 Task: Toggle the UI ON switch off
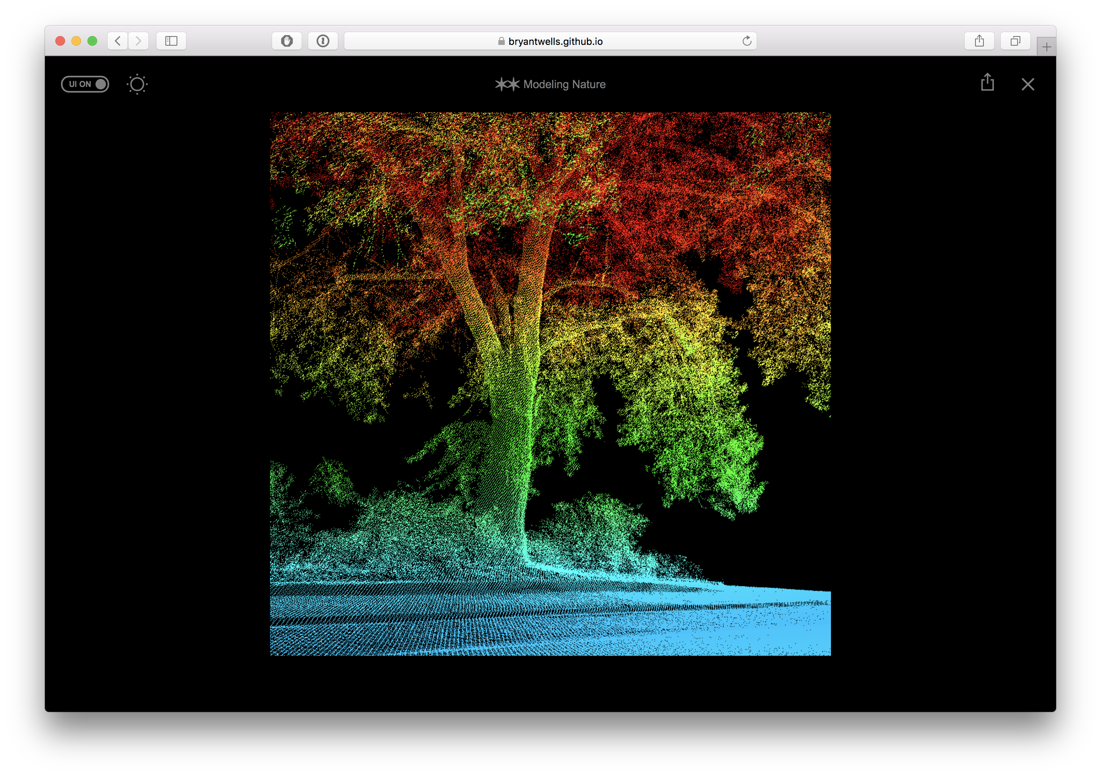click(x=85, y=84)
